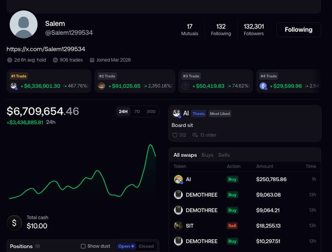Click the unknown token icon in #3 Trade
The height and width of the screenshot is (252, 332).
click(186, 86)
